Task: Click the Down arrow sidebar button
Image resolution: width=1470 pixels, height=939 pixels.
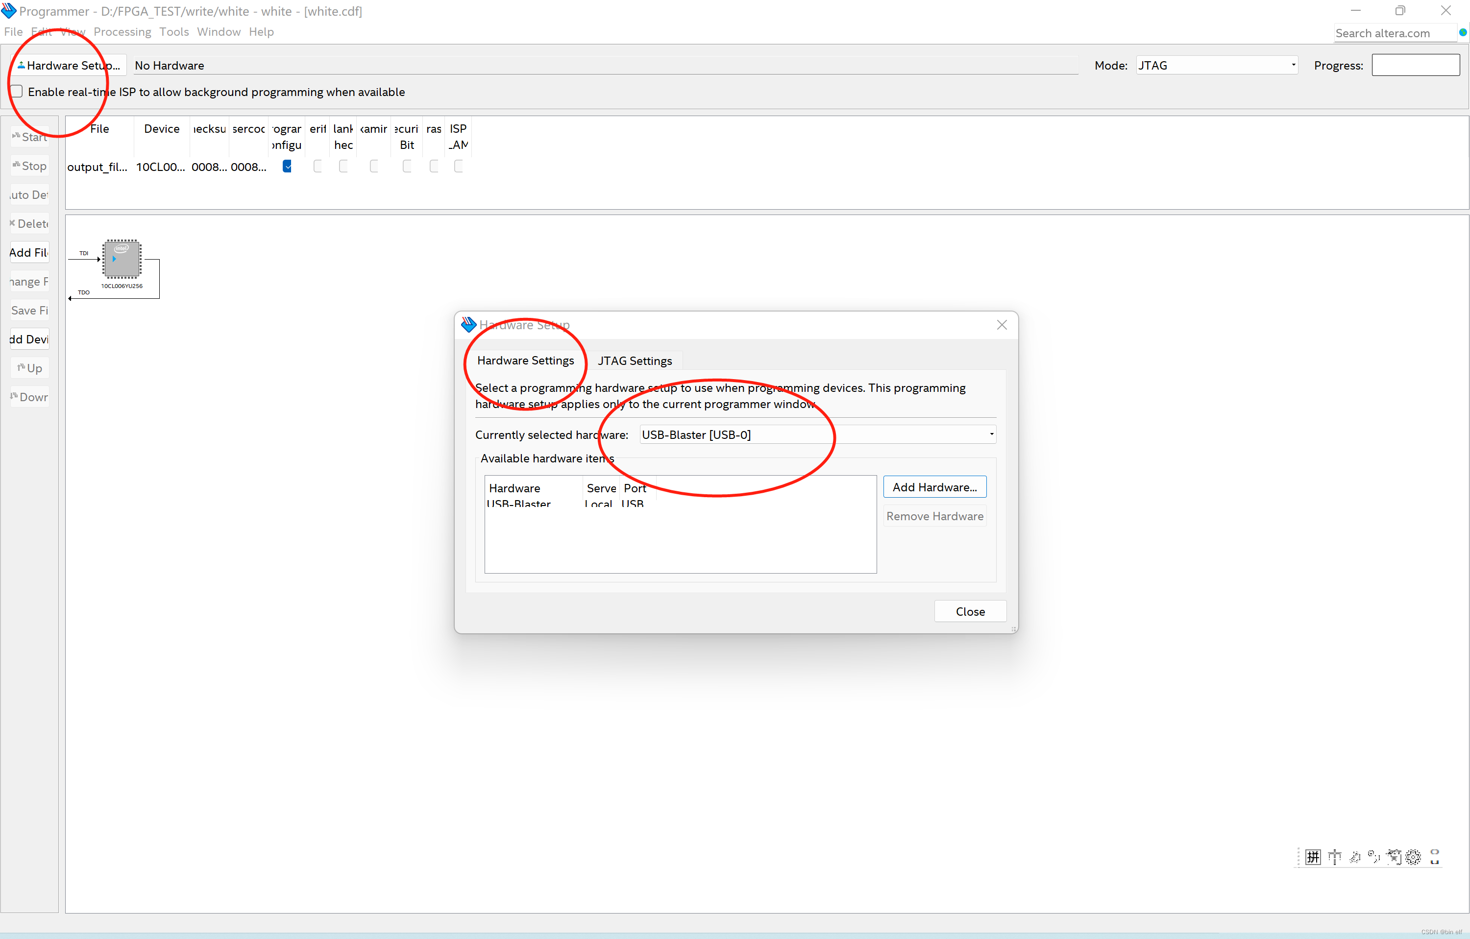Action: (x=30, y=397)
